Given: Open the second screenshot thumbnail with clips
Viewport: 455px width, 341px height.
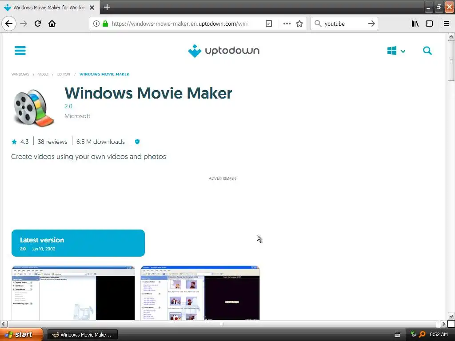Looking at the screenshot, I should coord(200,293).
